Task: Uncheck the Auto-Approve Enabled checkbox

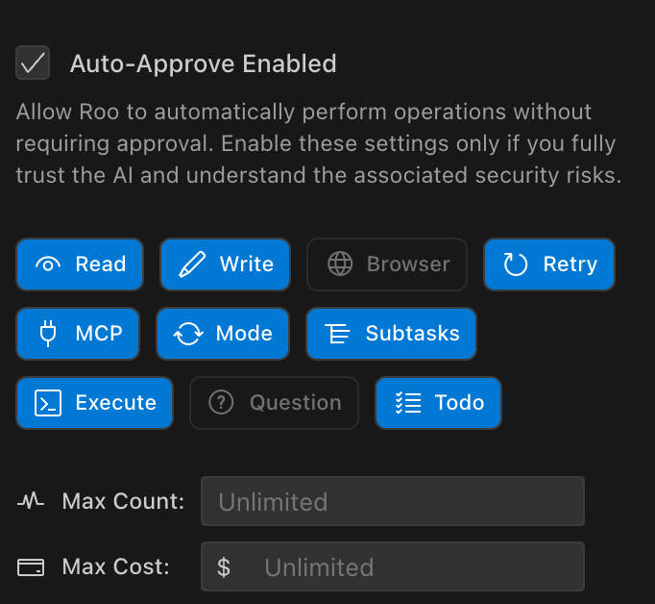Action: click(33, 63)
